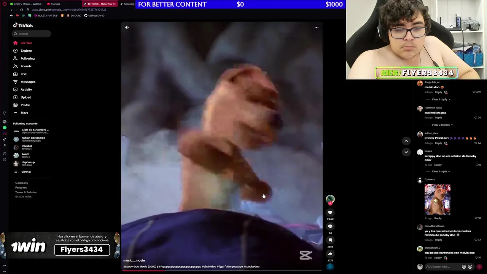Open Terms & Policies footer link
The width and height of the screenshot is (487, 274).
26,192
